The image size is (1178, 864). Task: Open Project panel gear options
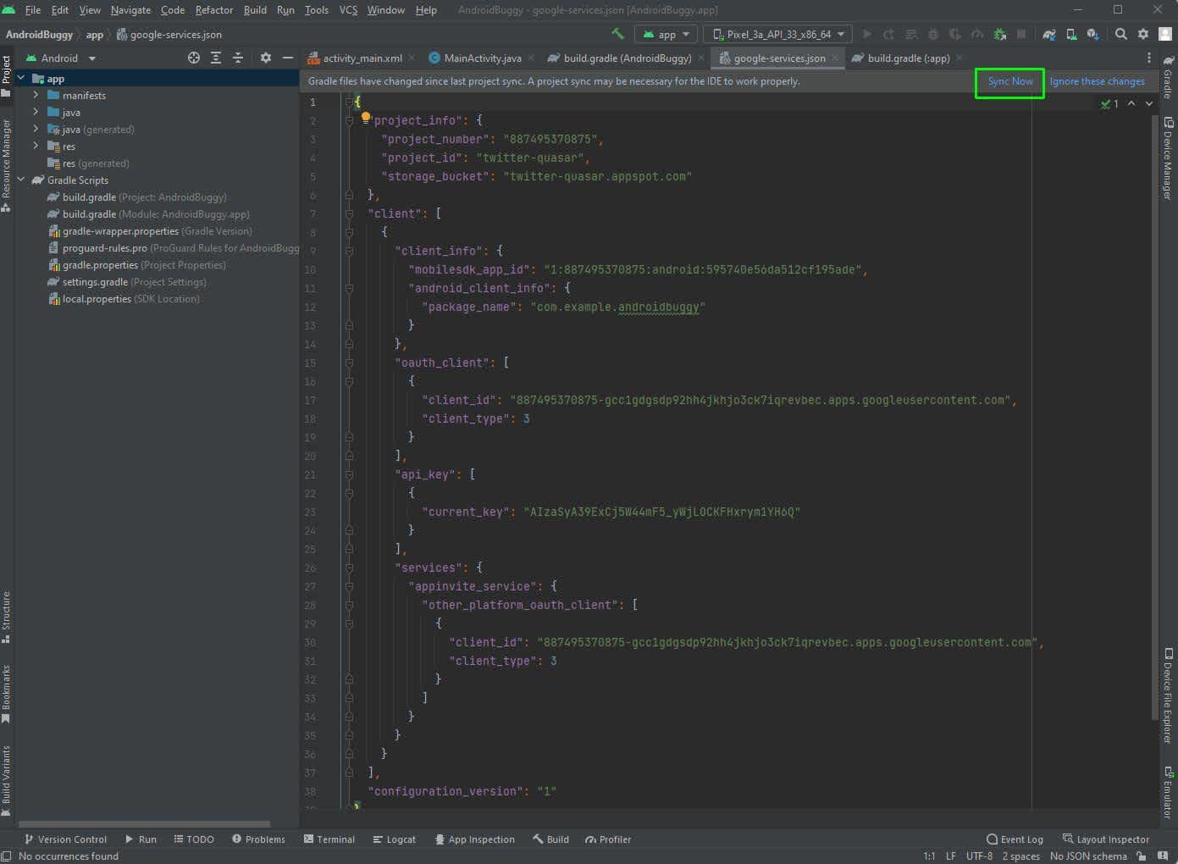[266, 58]
